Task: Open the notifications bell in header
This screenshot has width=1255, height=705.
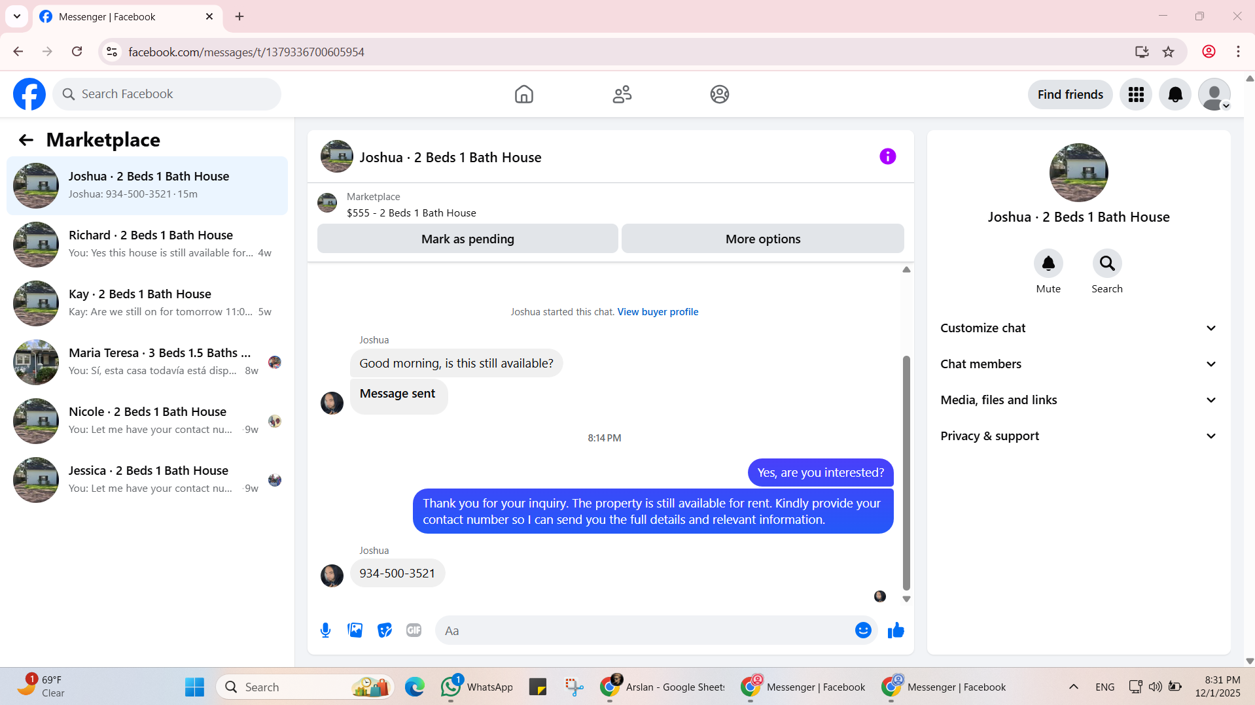Action: tap(1175, 95)
